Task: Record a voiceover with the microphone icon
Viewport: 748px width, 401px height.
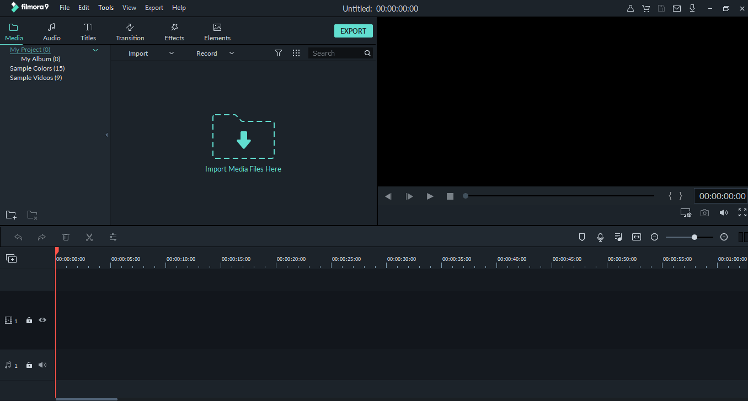Action: click(600, 237)
